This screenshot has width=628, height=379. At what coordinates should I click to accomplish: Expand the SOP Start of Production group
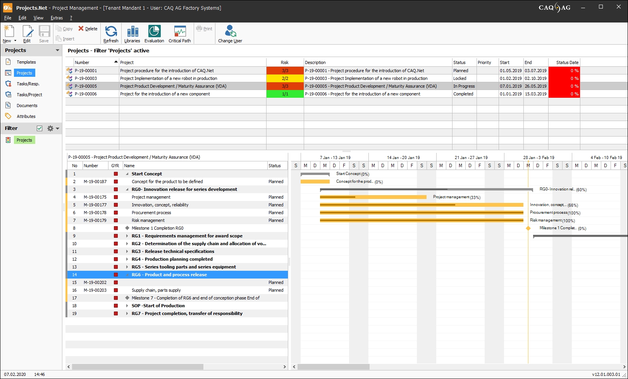coord(127,306)
